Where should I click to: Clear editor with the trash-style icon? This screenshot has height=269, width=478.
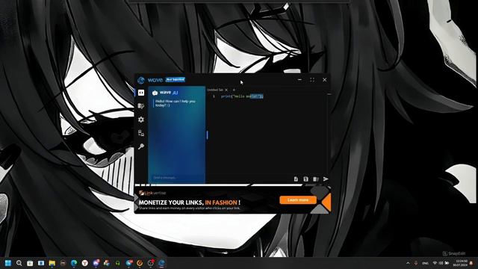click(316, 179)
